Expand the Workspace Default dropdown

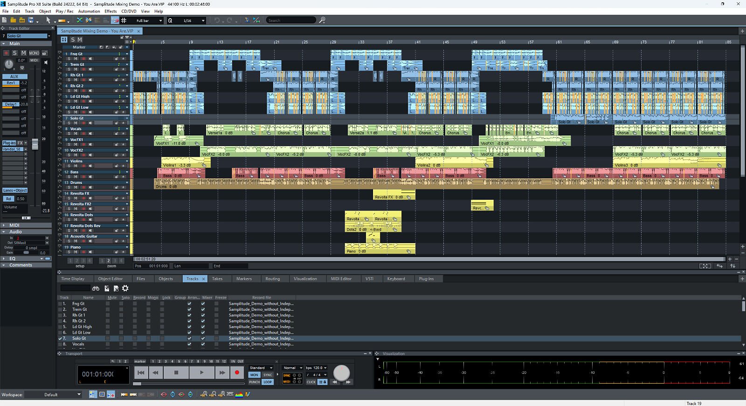[79, 394]
